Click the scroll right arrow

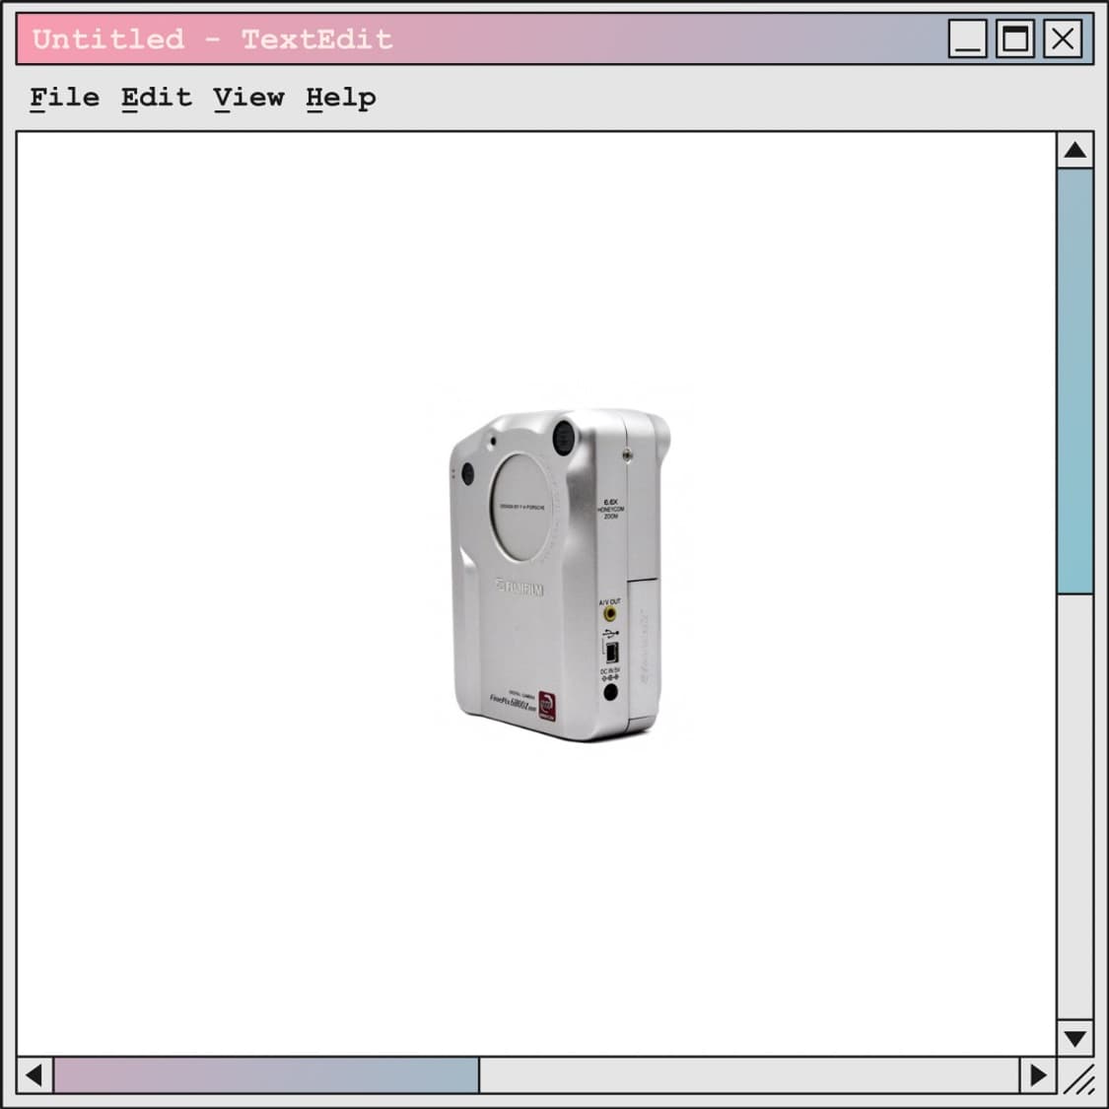tap(1038, 1074)
